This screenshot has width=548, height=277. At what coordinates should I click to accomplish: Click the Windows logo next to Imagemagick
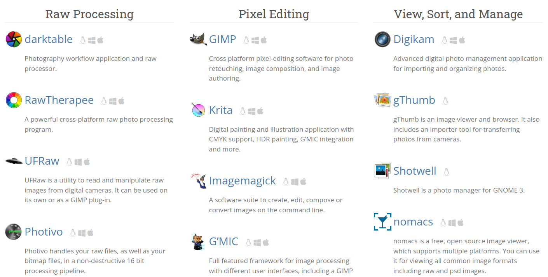click(x=295, y=181)
